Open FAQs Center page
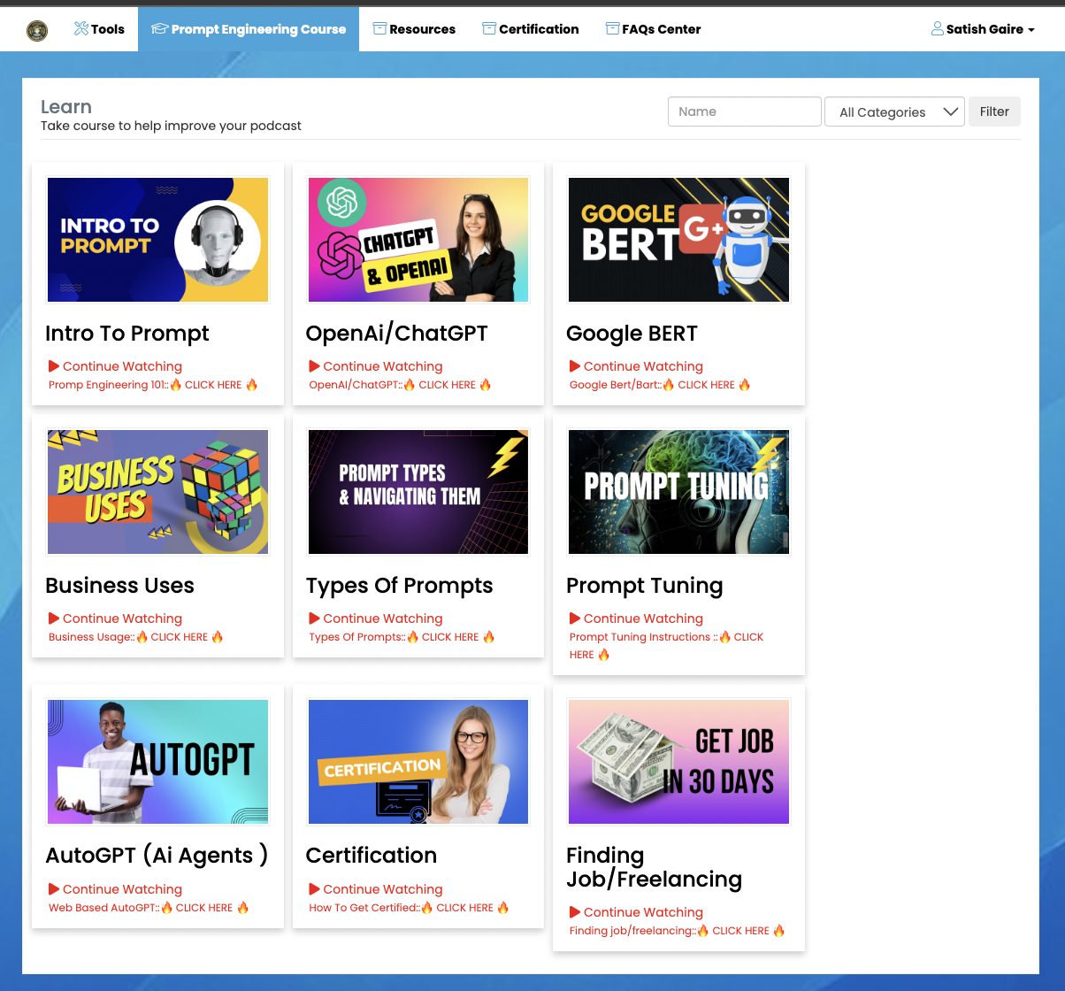The height and width of the screenshot is (991, 1065). tap(653, 29)
